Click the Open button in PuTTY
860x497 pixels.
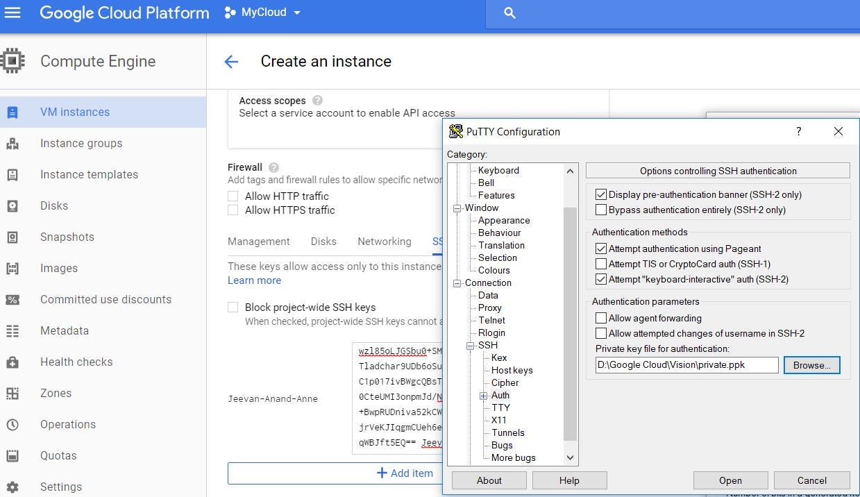pos(730,480)
